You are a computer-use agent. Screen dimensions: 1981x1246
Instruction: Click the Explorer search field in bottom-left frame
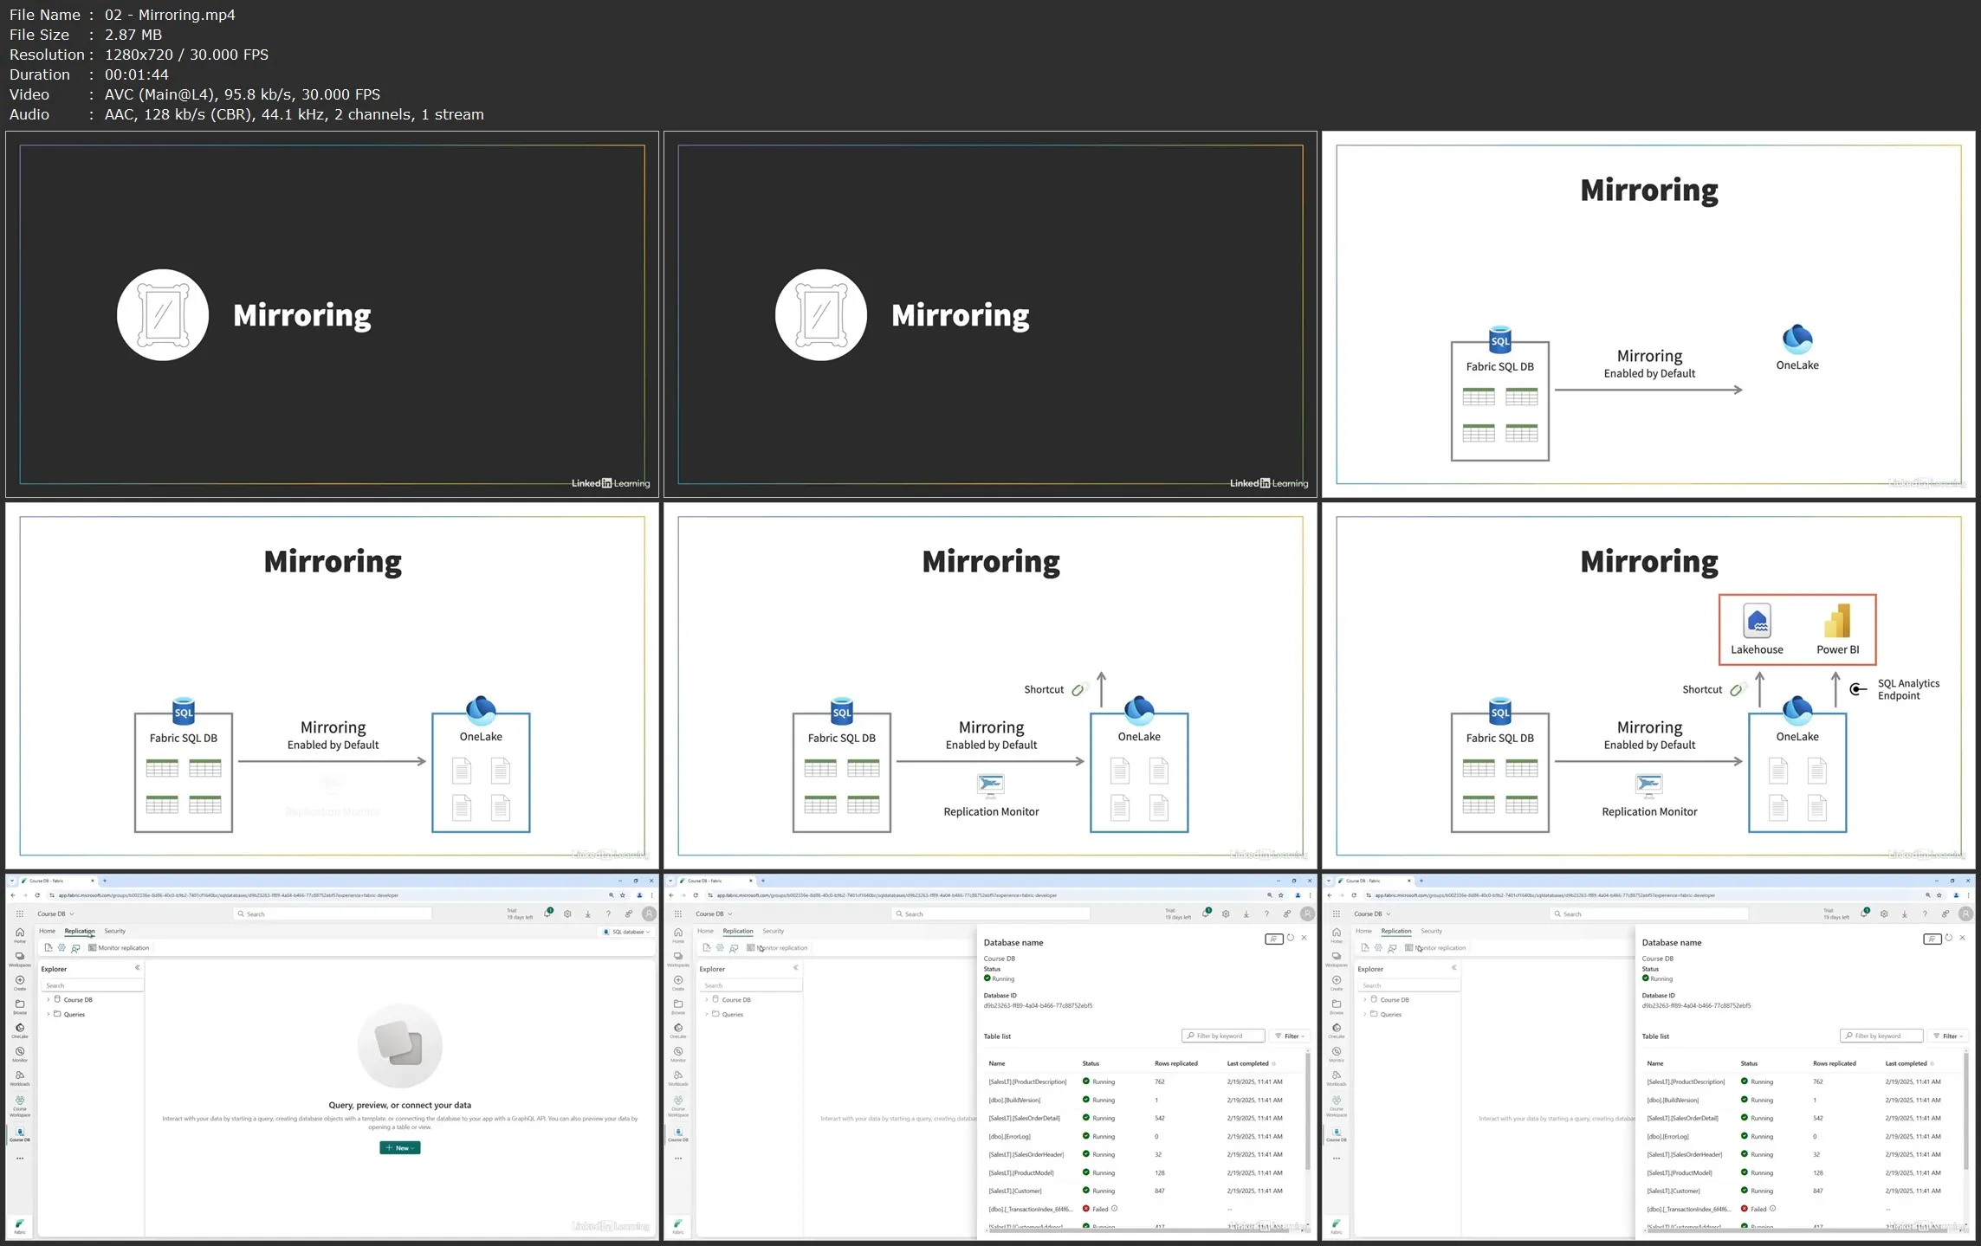click(x=92, y=985)
